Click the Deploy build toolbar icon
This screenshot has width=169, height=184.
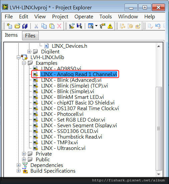[138, 26]
